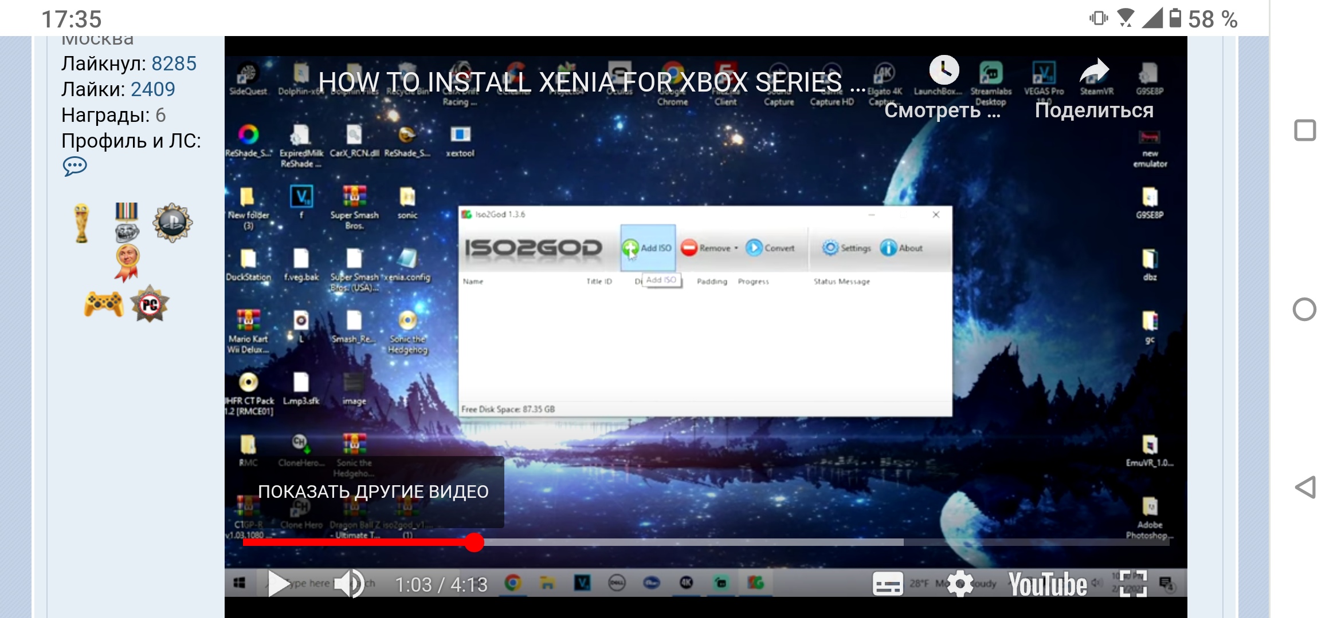Image resolution: width=1341 pixels, height=618 pixels.
Task: Open video settings gear
Action: [960, 584]
